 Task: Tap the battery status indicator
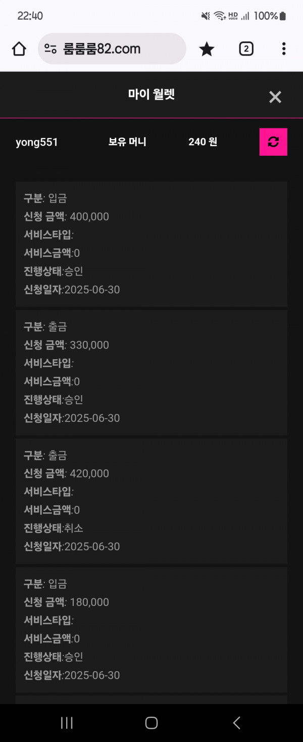coord(283,16)
